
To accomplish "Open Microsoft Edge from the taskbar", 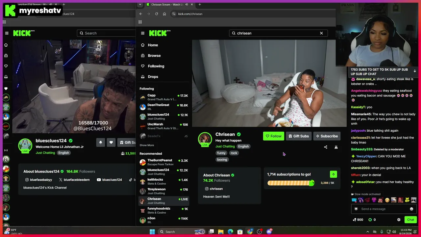I will click(230, 232).
